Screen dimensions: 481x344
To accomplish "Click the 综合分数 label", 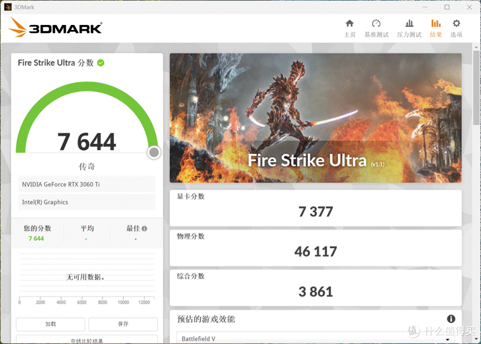I will coord(190,276).
